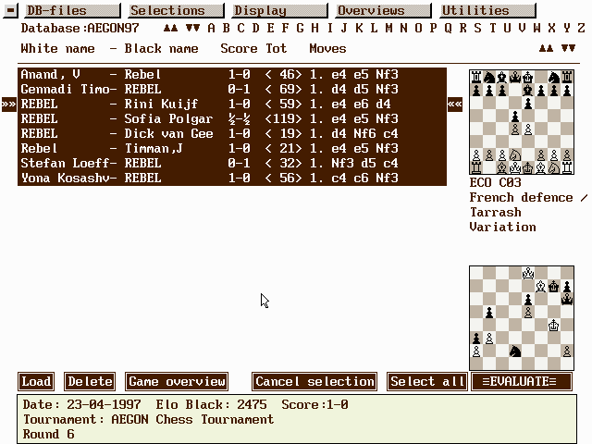Jump to letter A in the alphabet index
This screenshot has width=592, height=444.
(212, 28)
